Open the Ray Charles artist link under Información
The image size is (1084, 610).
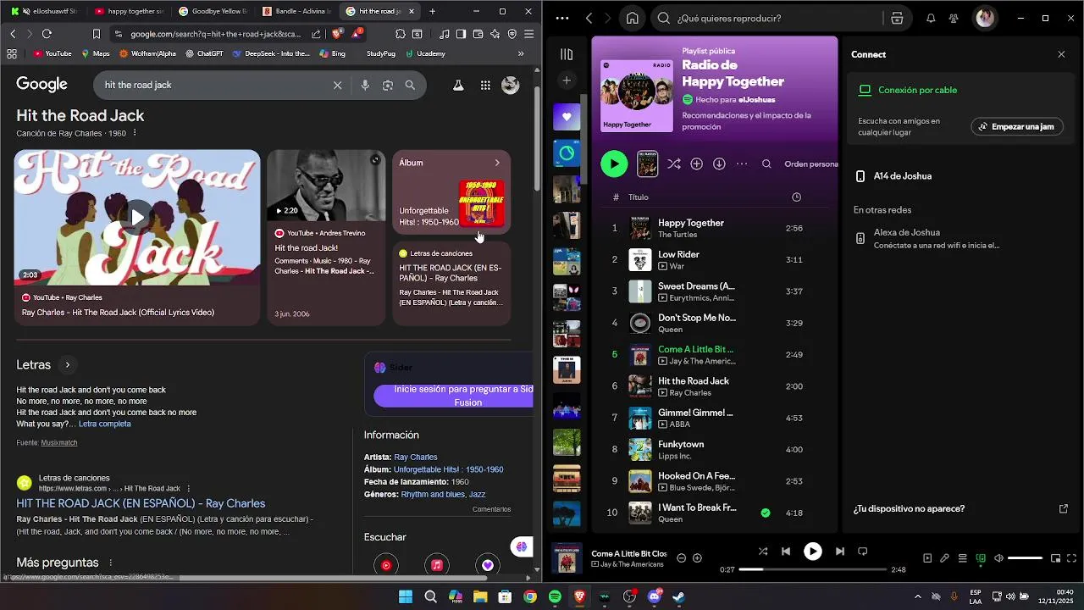click(416, 457)
